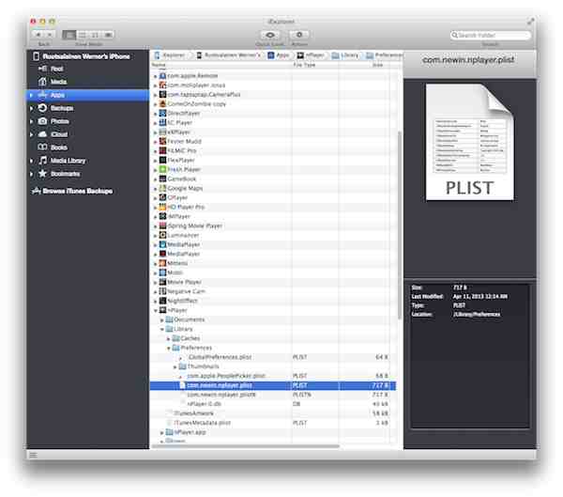Select the iTunesArtwork file

(273, 413)
